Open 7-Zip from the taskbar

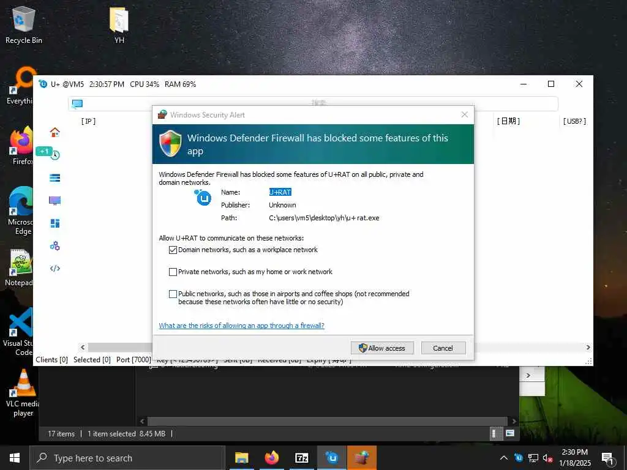(x=301, y=458)
